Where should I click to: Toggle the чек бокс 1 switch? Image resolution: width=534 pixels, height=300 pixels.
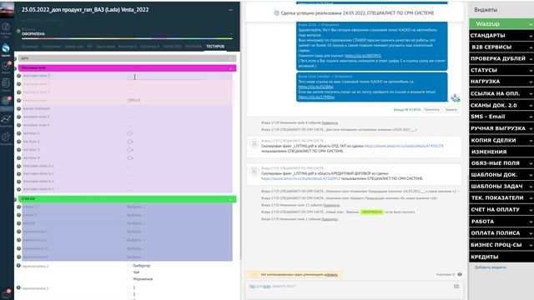click(130, 133)
